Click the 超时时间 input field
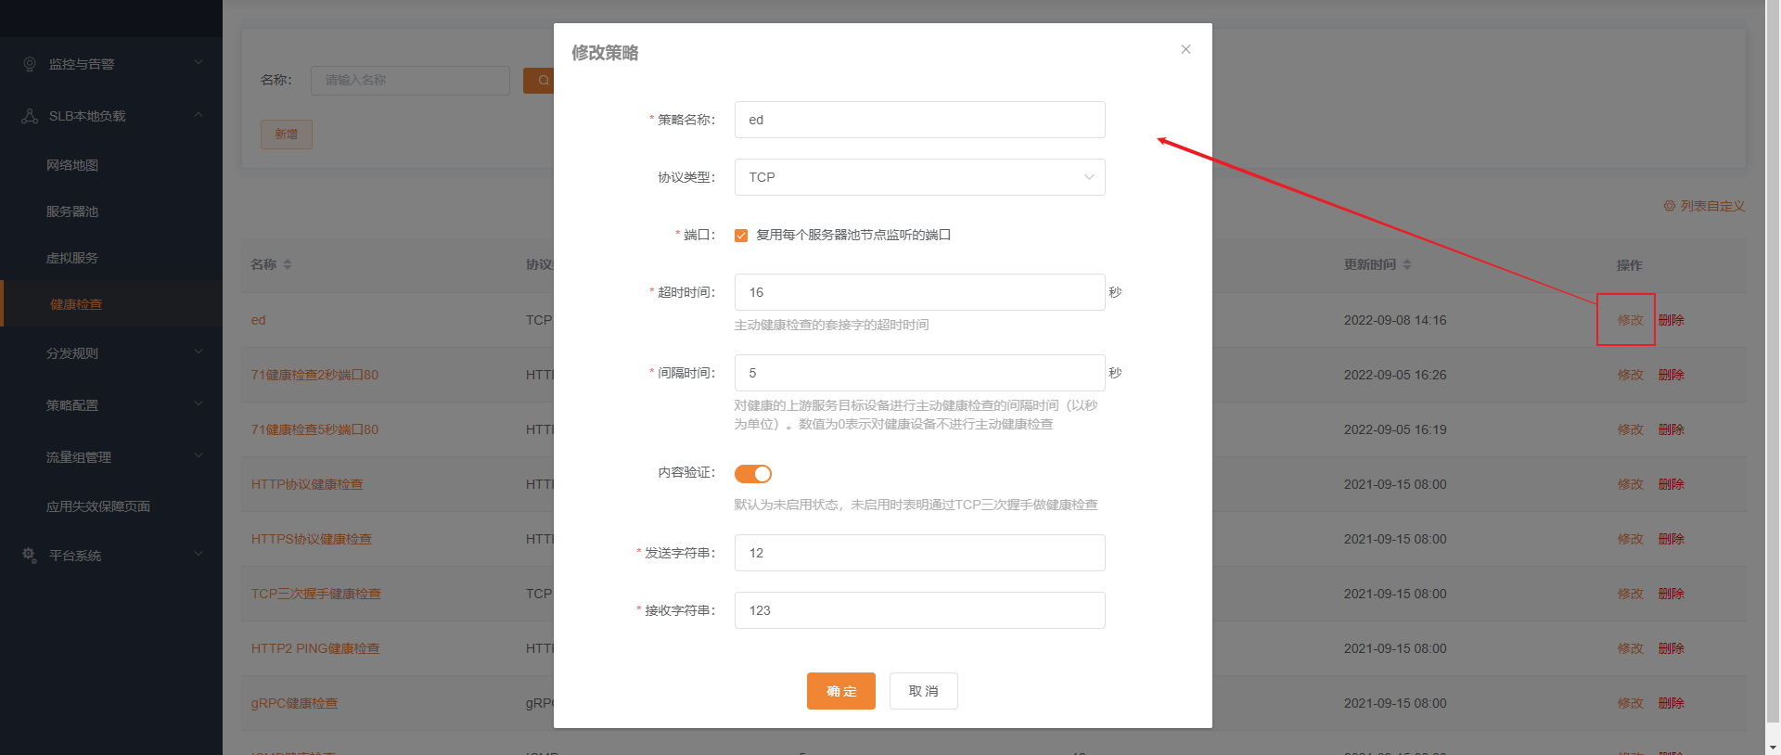Screen dimensions: 1781x755 click(x=919, y=292)
